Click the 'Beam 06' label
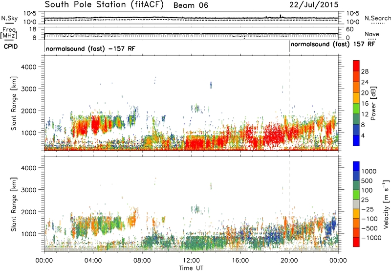Image resolution: width=391 pixels, height=271 pixels. click(191, 5)
